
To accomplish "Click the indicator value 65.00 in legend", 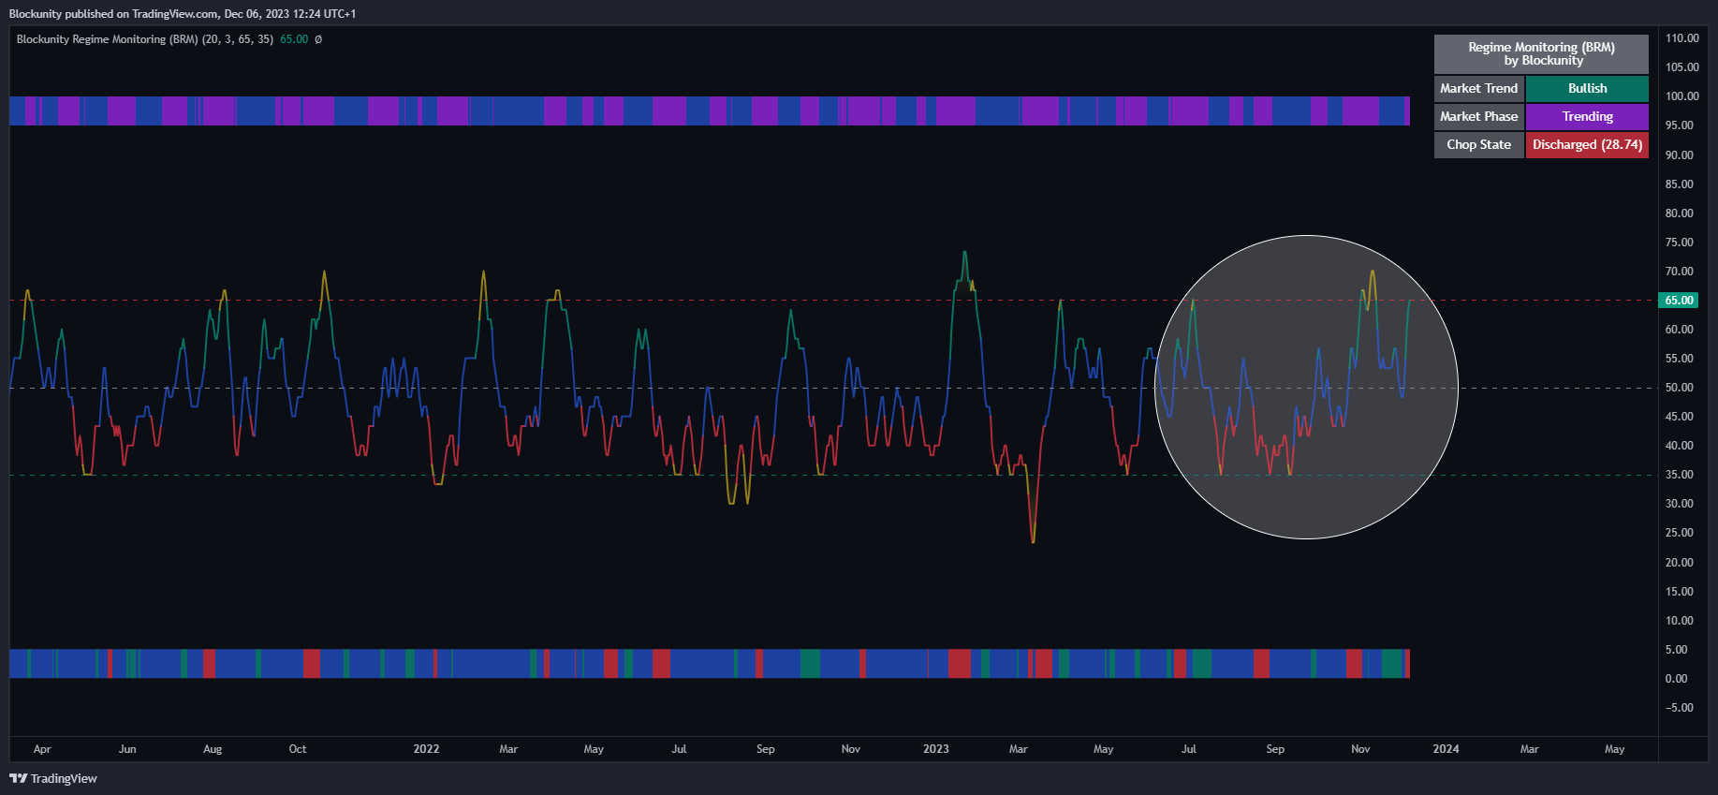I will click(x=294, y=39).
